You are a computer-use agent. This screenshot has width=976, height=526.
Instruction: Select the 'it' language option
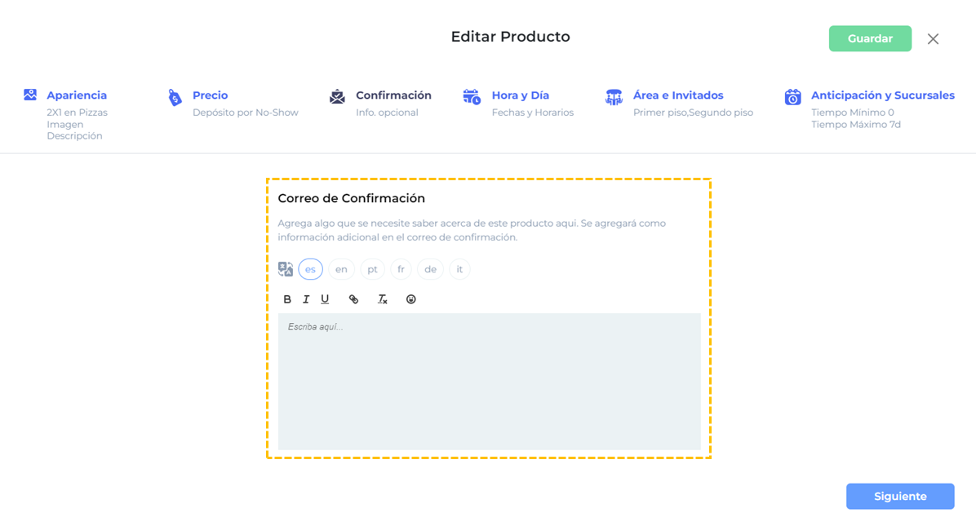tap(459, 269)
